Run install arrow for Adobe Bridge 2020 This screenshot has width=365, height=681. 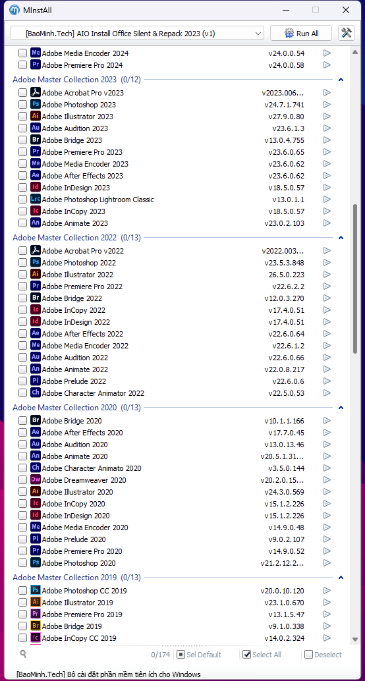point(327,420)
